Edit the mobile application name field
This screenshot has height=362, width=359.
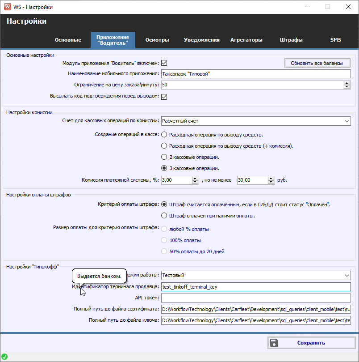256,74
